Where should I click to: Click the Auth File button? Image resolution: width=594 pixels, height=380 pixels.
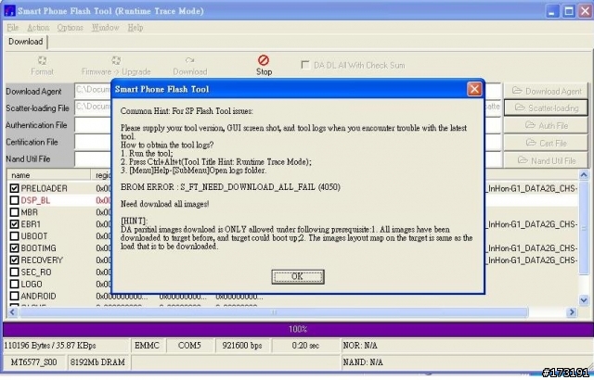[x=546, y=125]
